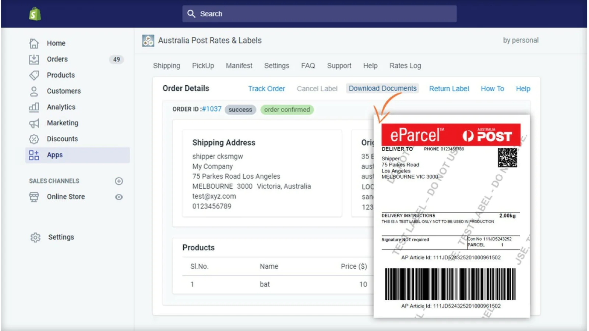Add a sales channel with plus icon
The height and width of the screenshot is (331, 589).
click(x=119, y=181)
